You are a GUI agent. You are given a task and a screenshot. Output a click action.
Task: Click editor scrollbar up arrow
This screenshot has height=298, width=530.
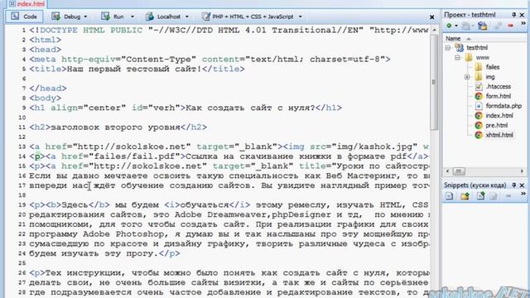434,30
